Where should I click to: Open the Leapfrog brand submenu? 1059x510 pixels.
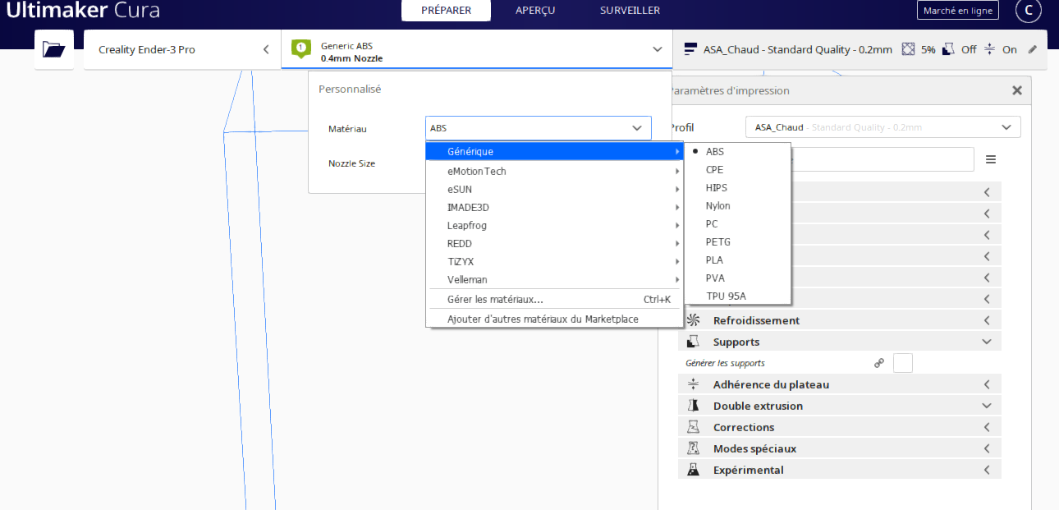click(x=555, y=225)
